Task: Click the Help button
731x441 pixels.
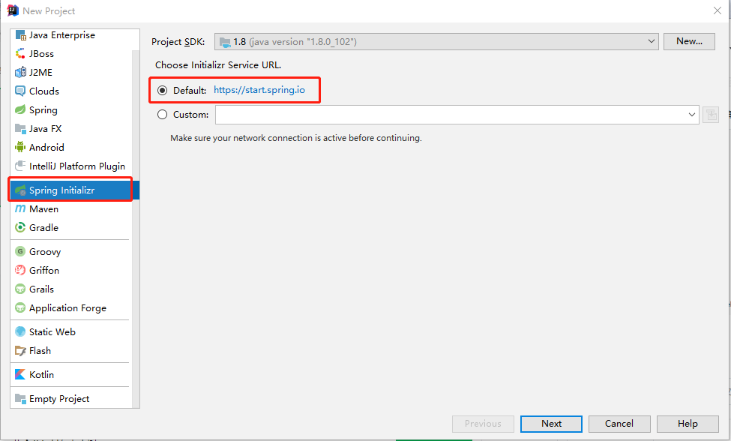Action: 688,424
